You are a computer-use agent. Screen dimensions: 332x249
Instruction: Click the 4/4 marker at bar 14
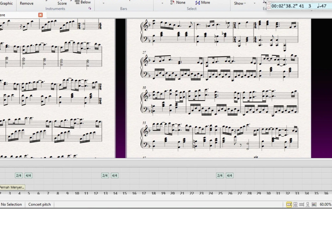coord(115,176)
